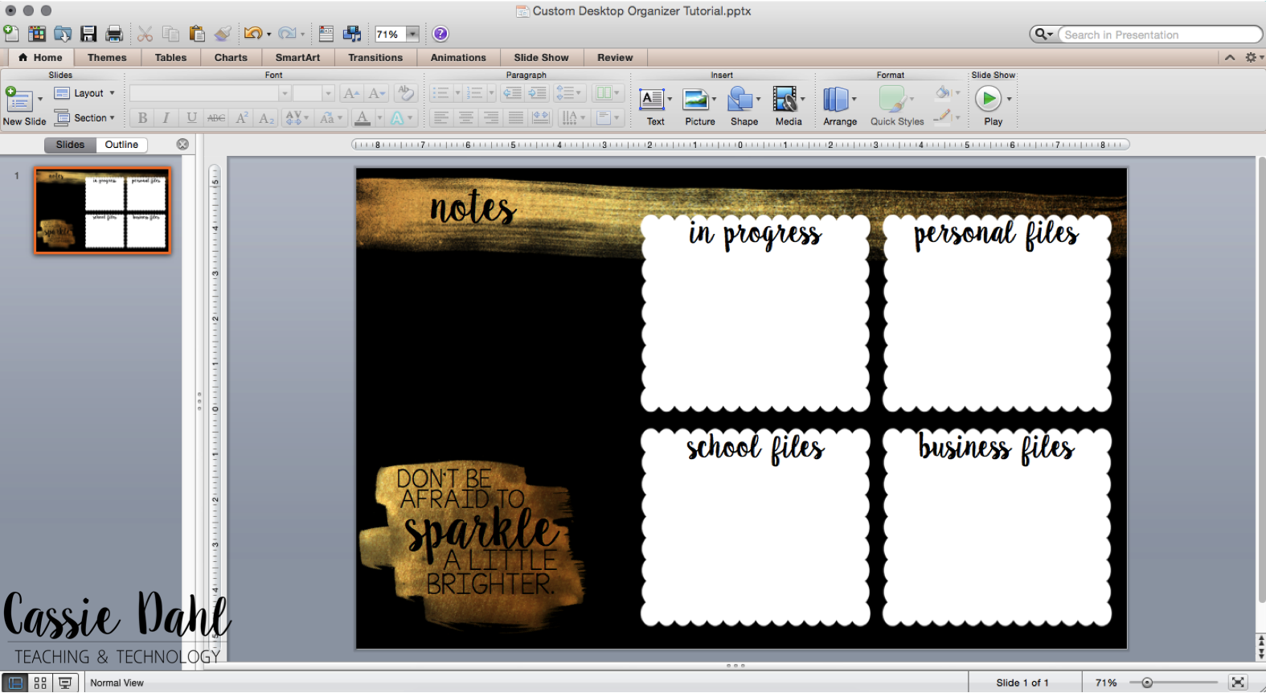
Task: Open the SmartArt tab
Action: click(297, 57)
